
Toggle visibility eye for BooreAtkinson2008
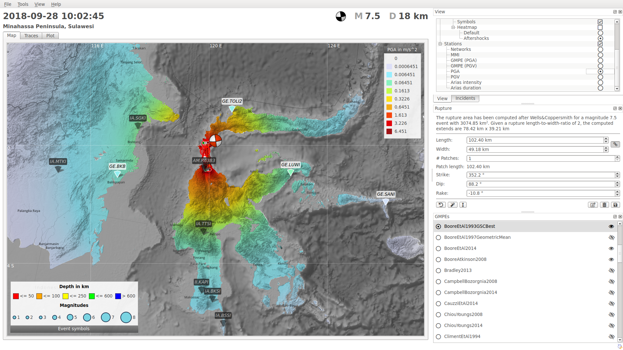(611, 260)
